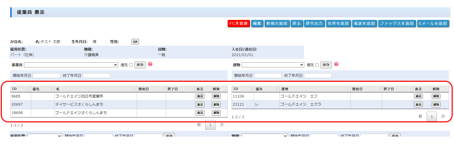Add an email via Eメールを追加
The width and height of the screenshot is (454, 146).
[433, 24]
